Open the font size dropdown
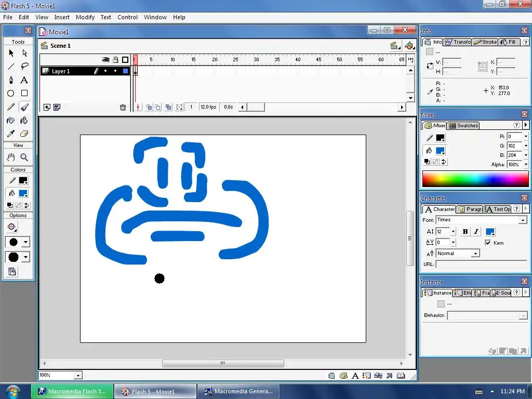Screen dimensions: 532x399 click(453, 231)
